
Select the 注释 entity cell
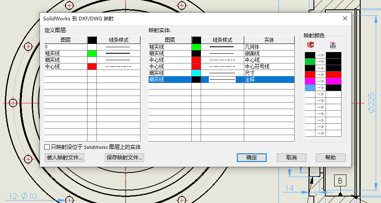click(269, 79)
